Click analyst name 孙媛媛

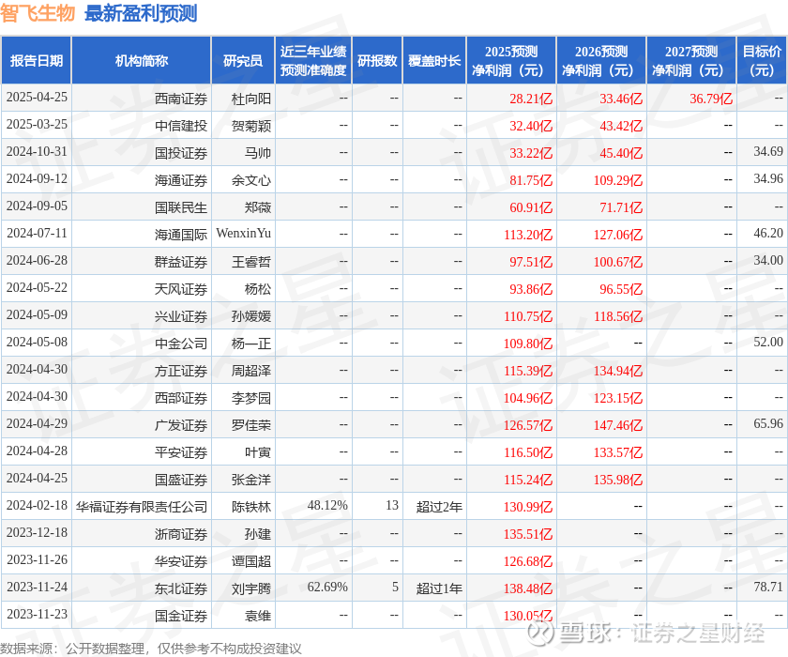(x=250, y=316)
